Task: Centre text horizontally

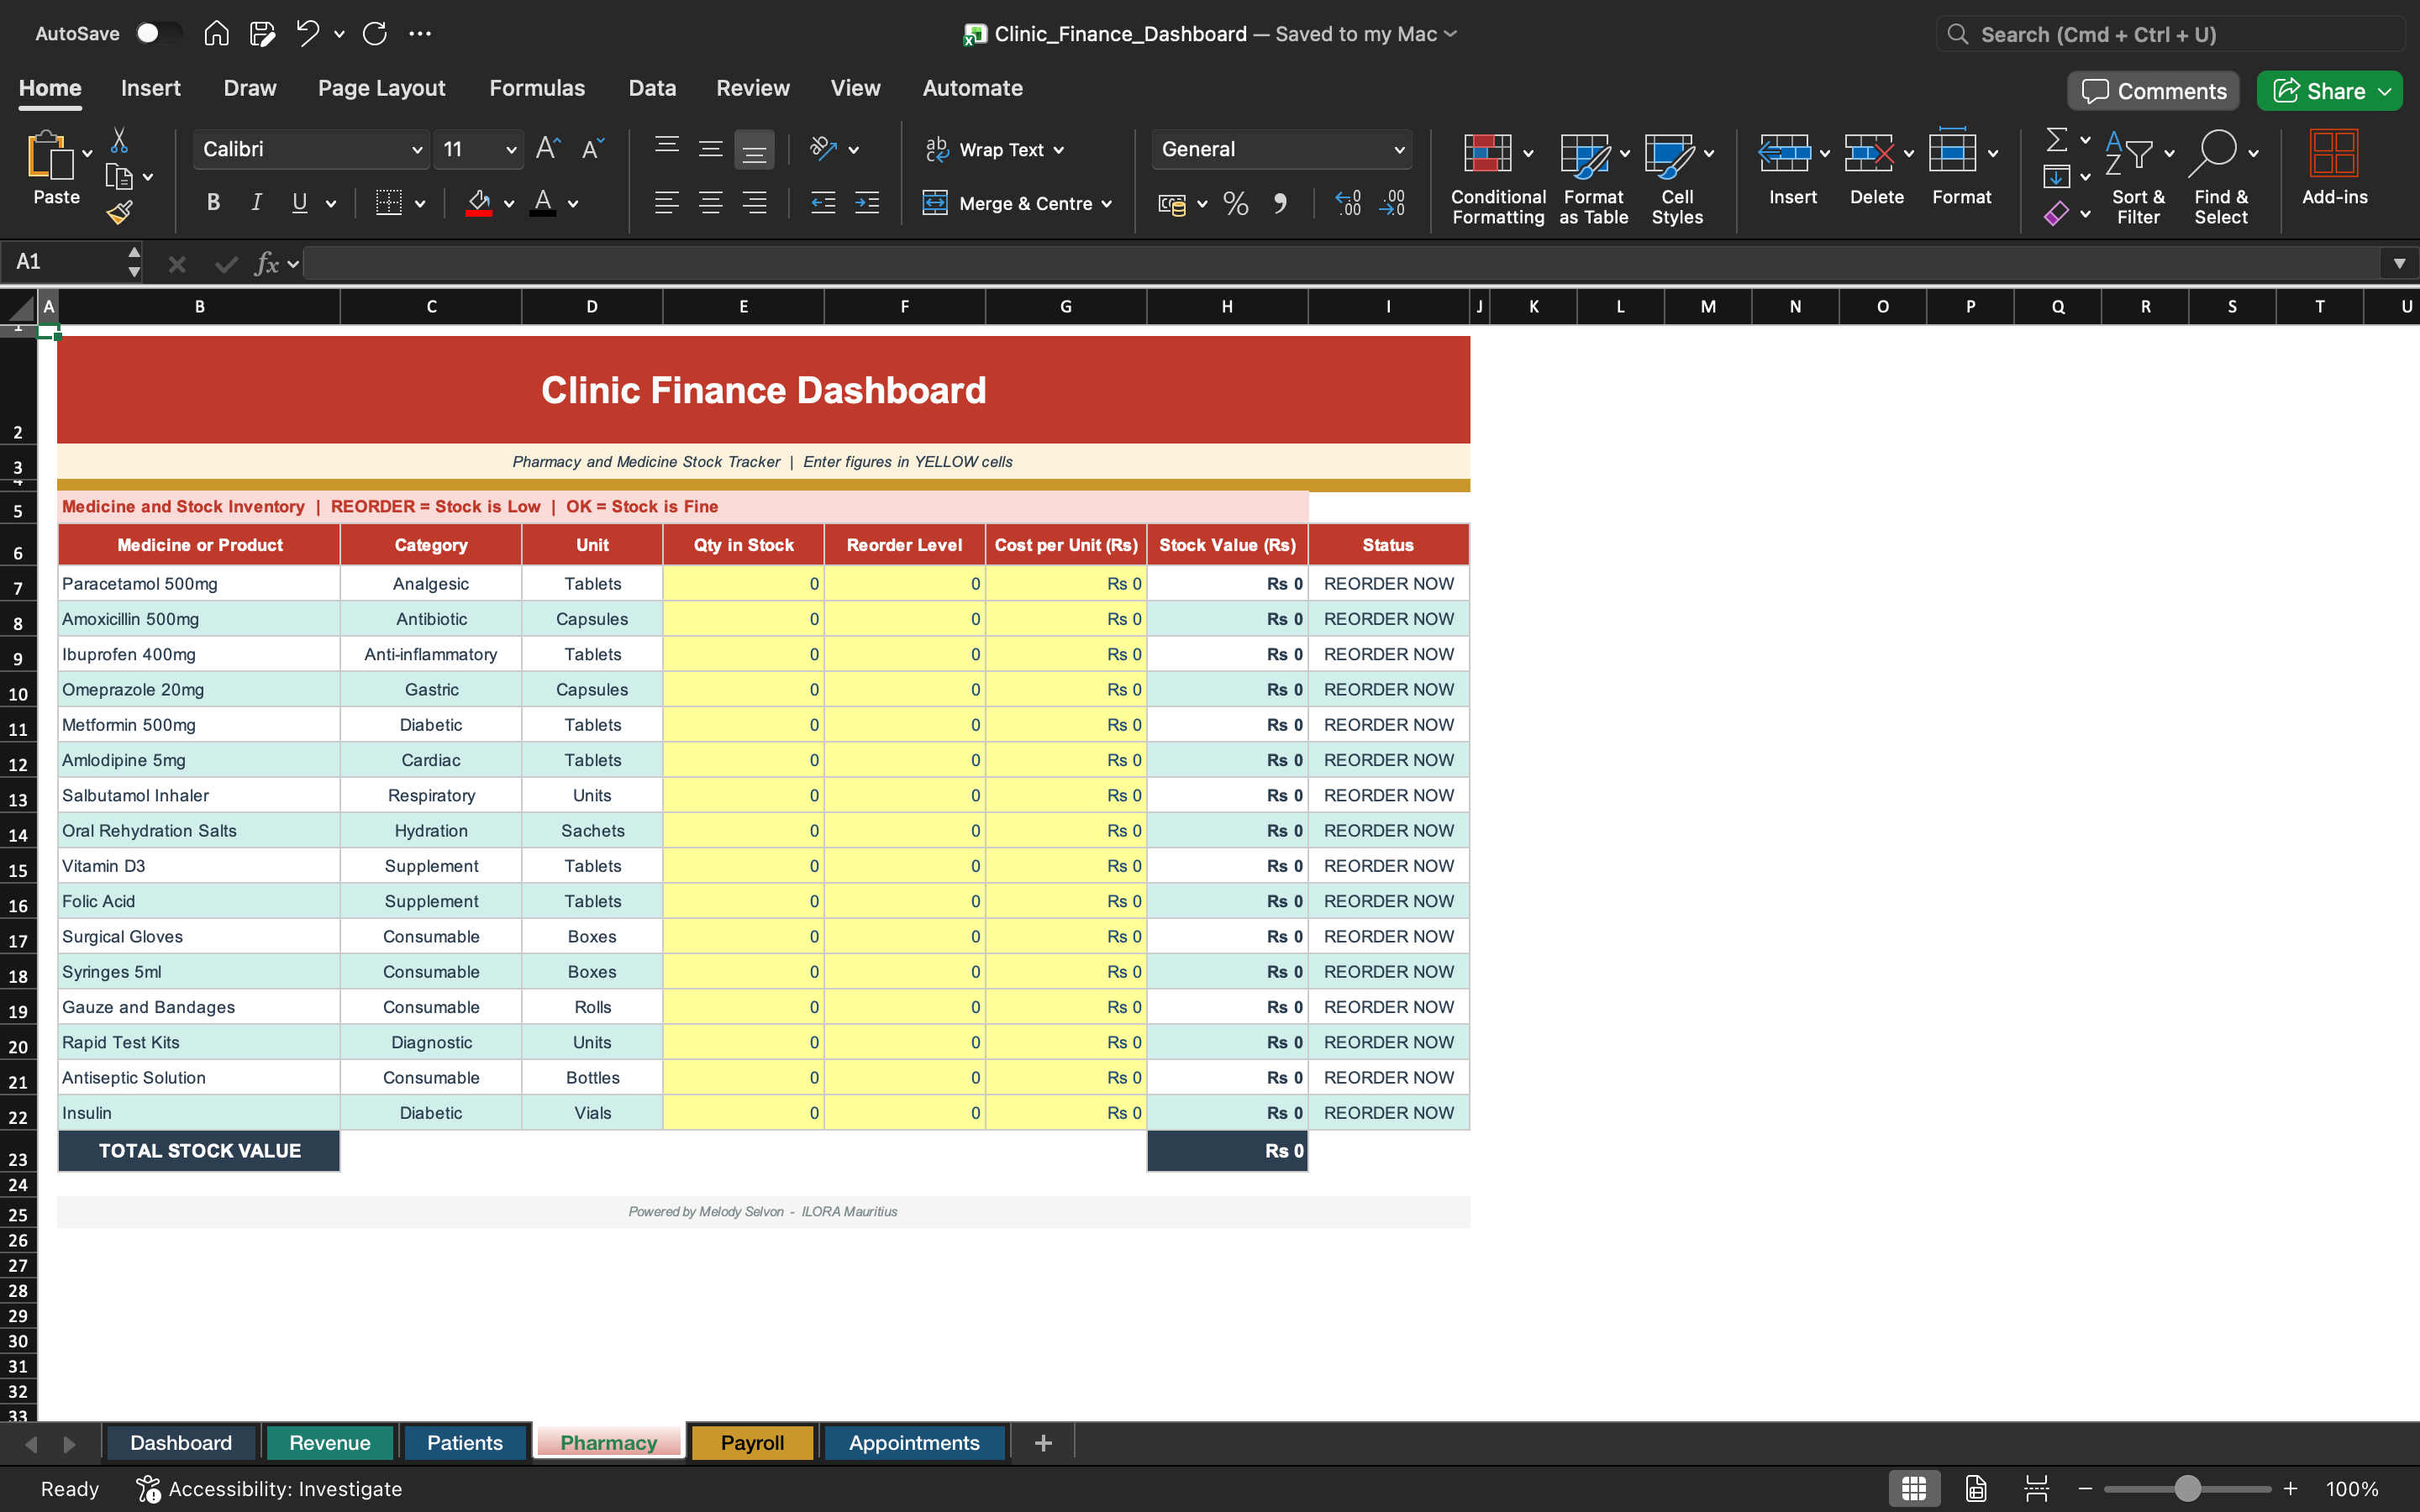Action: [x=710, y=203]
